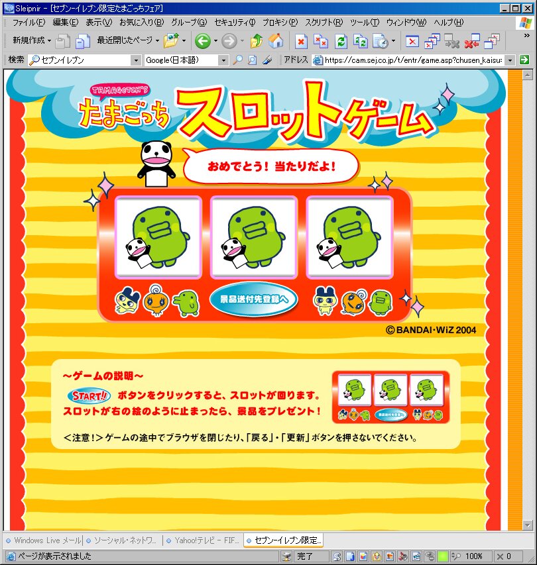
Task: Click the magnifier web search icon
Action: [237, 60]
